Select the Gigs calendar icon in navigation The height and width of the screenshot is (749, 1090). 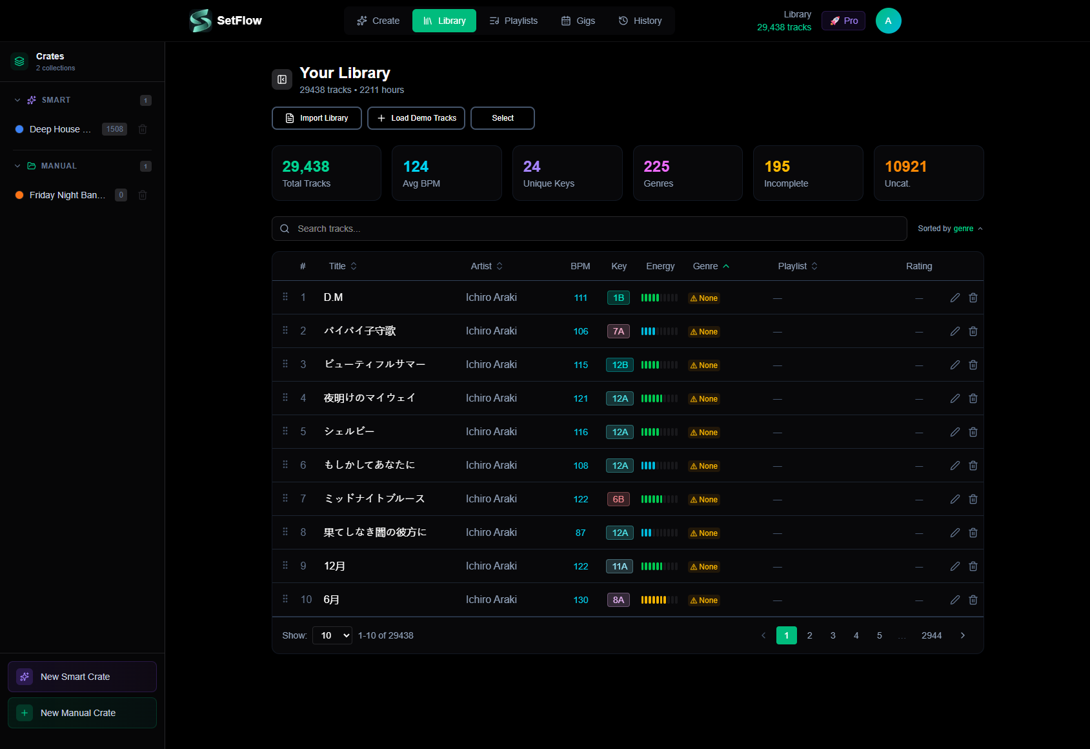tap(565, 21)
